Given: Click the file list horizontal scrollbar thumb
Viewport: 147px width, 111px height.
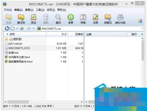Looking at the screenshot, I should coord(18,102).
